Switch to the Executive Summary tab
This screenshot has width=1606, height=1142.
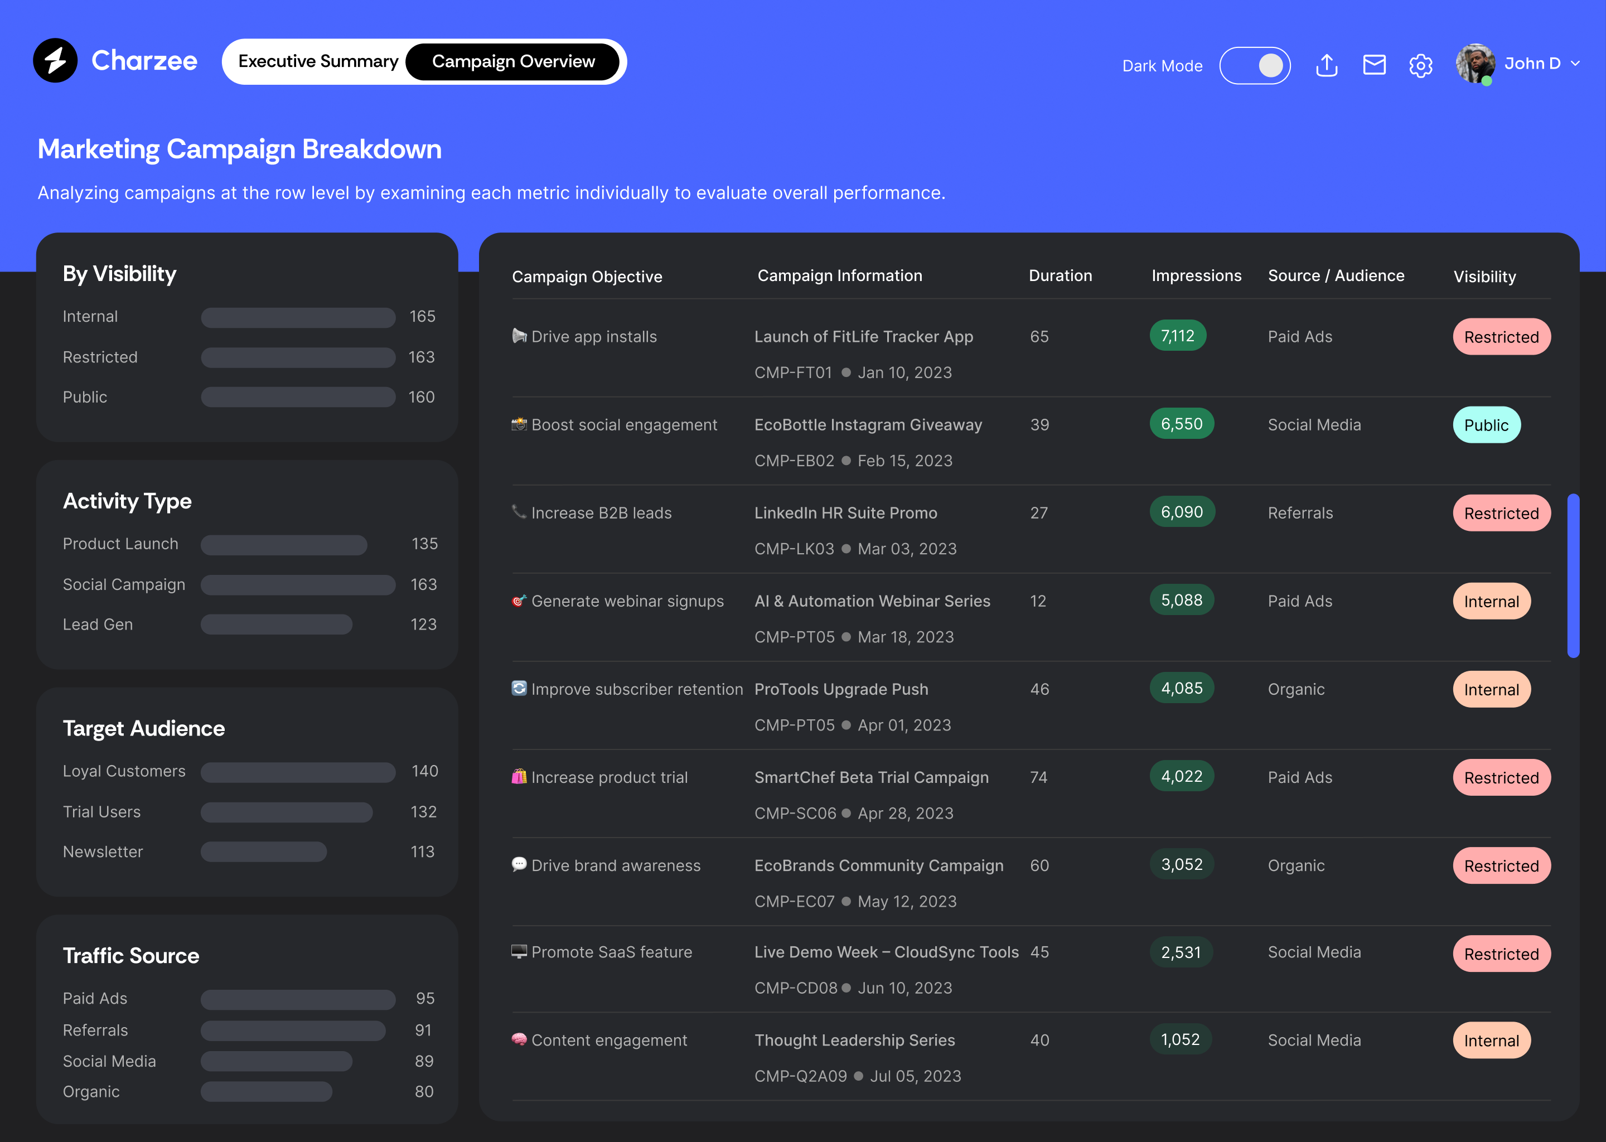click(318, 61)
